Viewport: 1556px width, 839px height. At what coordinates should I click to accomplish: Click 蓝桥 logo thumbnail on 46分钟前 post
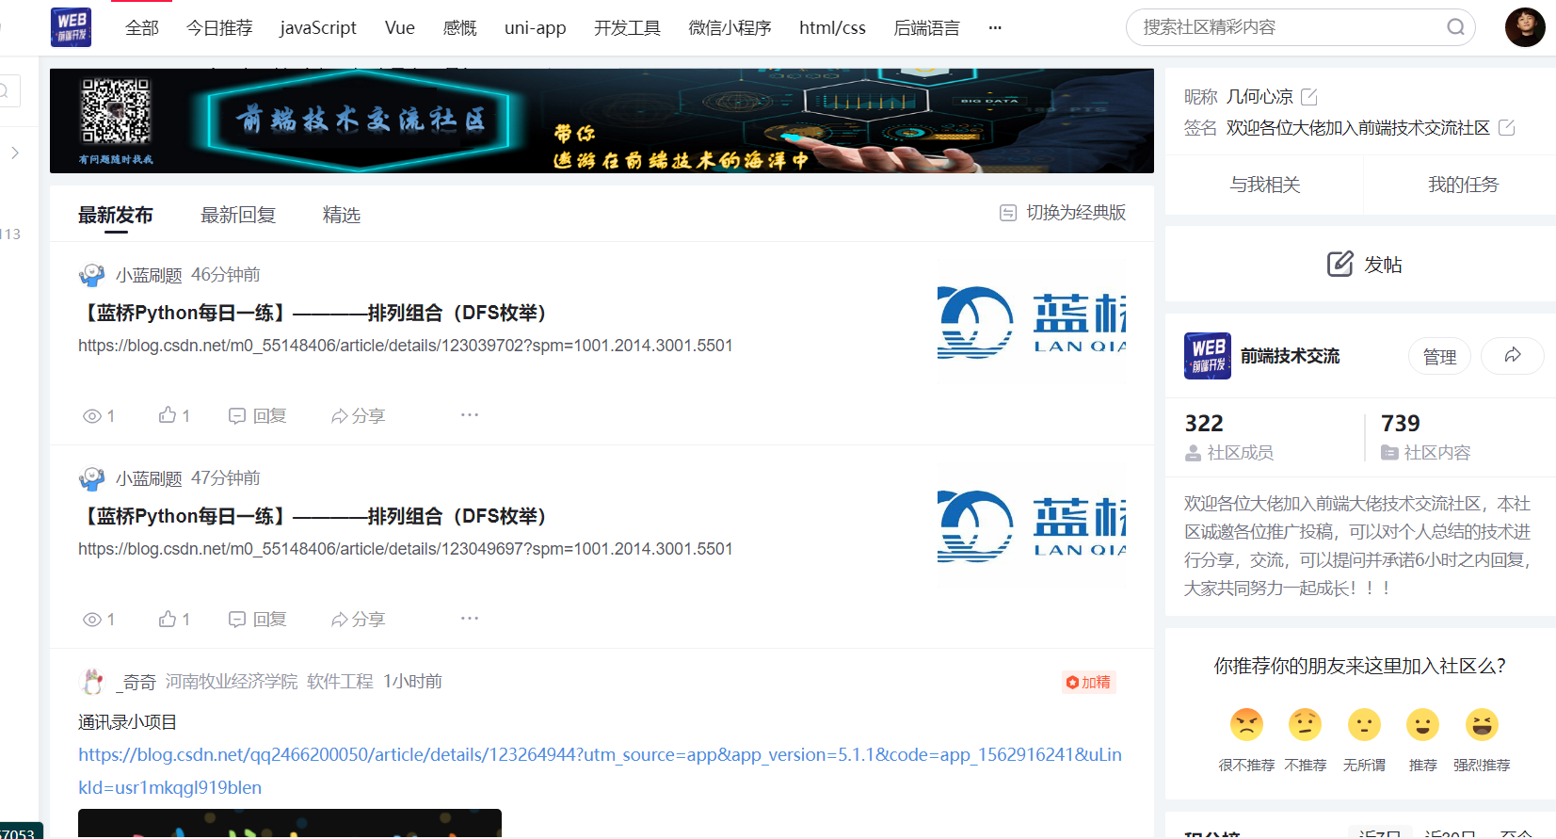pyautogui.click(x=1031, y=322)
